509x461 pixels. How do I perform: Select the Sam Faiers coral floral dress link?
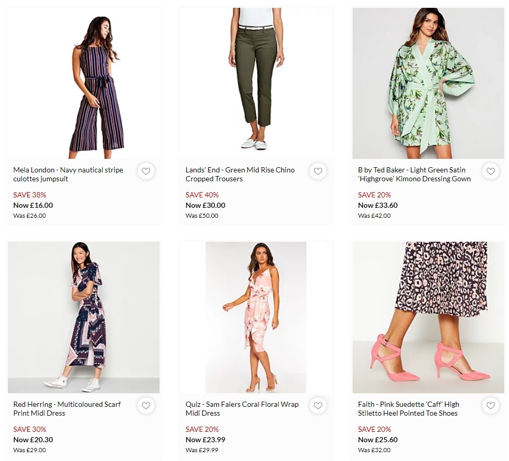click(x=242, y=408)
